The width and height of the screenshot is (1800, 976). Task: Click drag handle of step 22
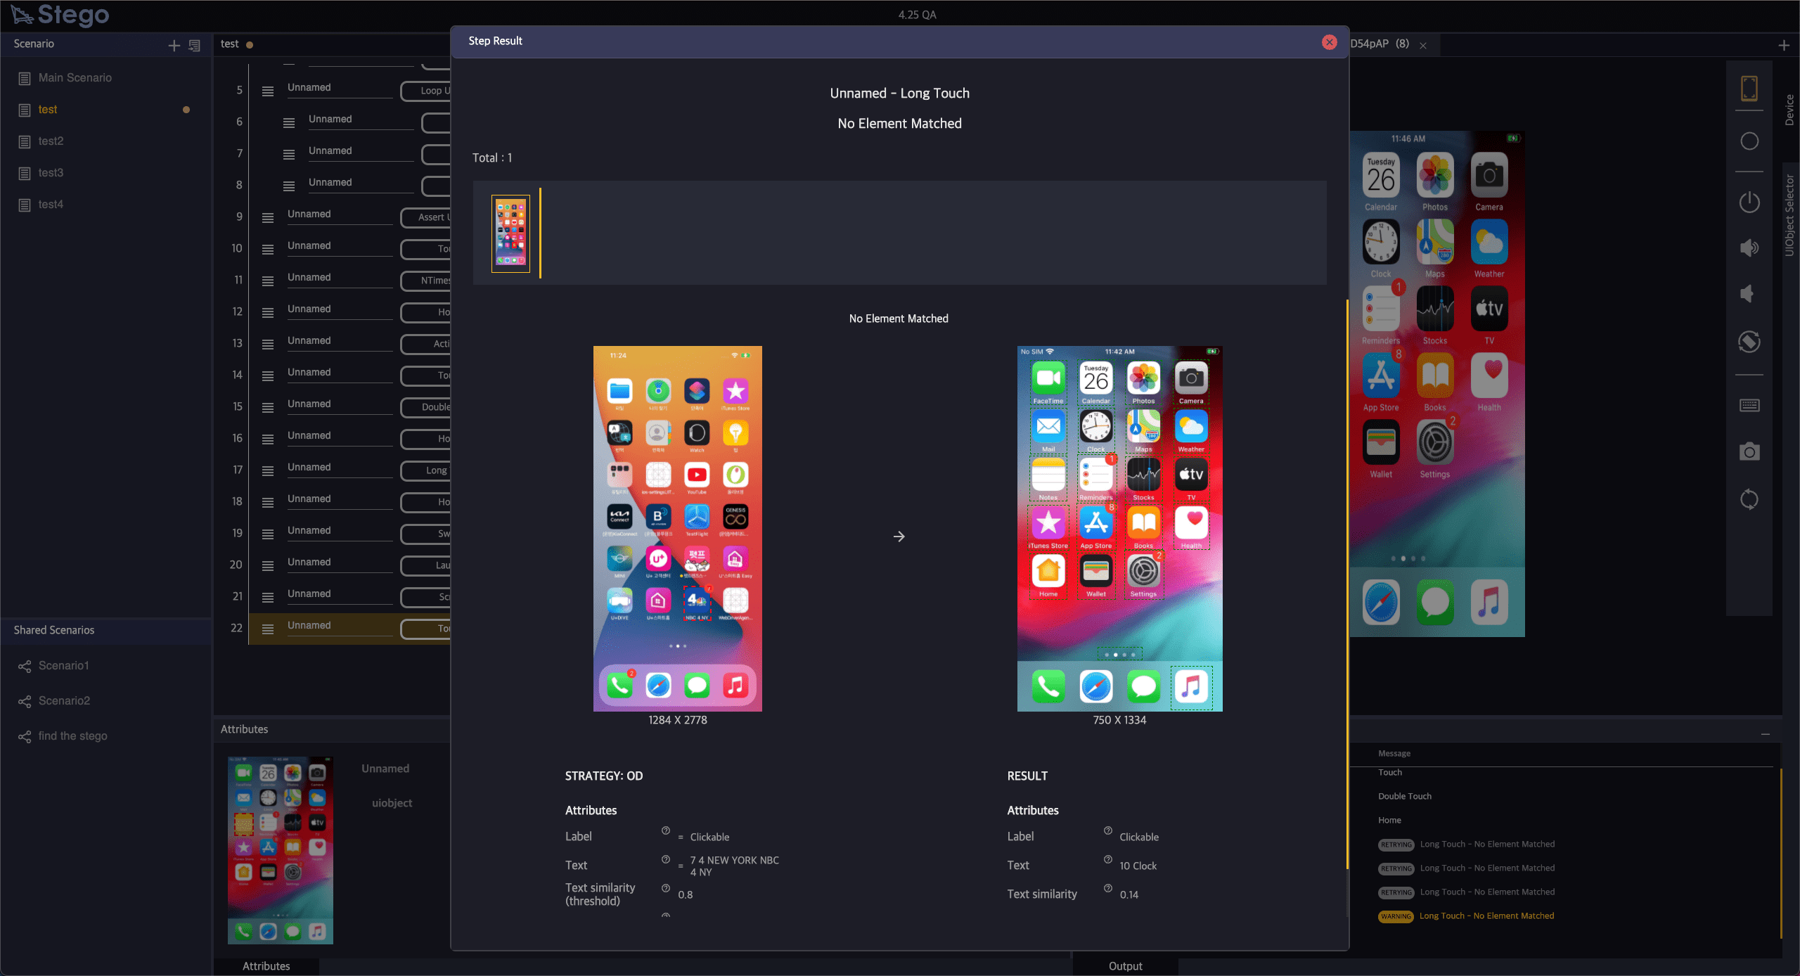(268, 629)
